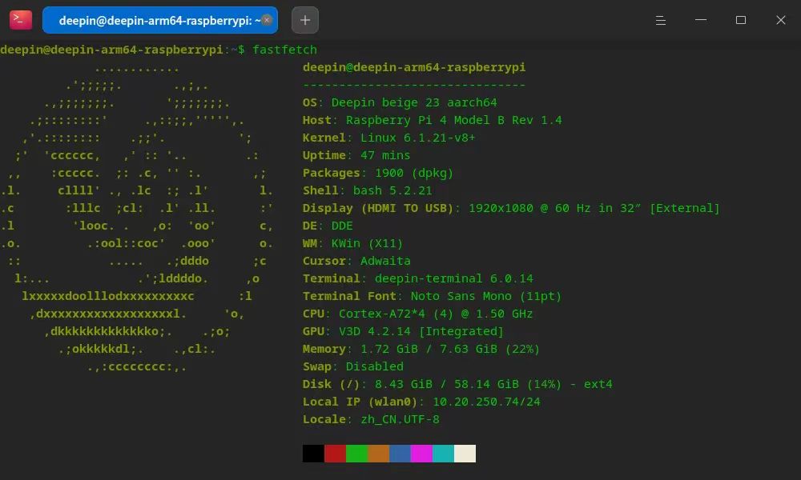Viewport: 801px width, 480px height.
Task: Click the Cursor value 'Adwaita'
Action: tap(385, 261)
